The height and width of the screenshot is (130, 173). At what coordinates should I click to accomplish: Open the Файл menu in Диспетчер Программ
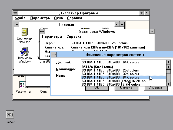coord(20,18)
